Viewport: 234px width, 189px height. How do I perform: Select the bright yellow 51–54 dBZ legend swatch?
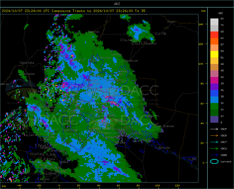(x=214, y=54)
